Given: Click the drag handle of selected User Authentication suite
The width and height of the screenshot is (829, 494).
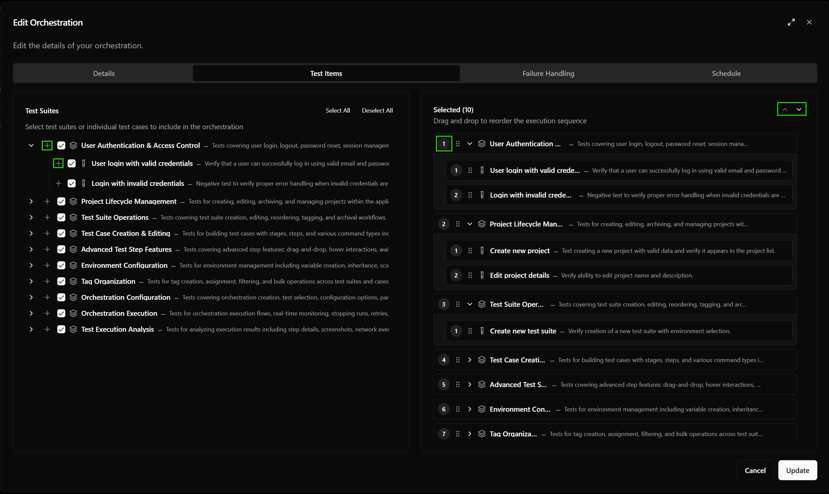Looking at the screenshot, I should pos(458,144).
